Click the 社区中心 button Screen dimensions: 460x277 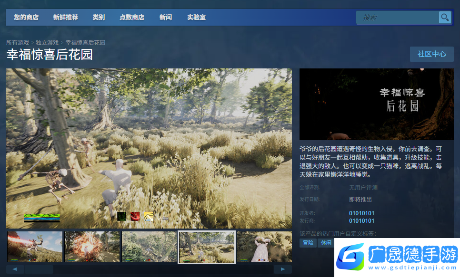tap(431, 54)
